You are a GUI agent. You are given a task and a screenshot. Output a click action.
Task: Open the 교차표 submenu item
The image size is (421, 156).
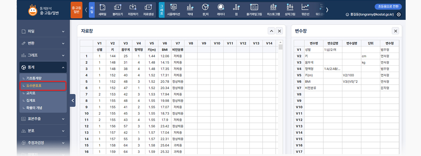(x=31, y=93)
